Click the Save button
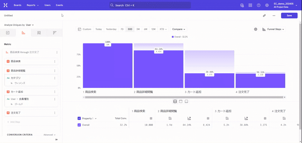 tap(289, 15)
